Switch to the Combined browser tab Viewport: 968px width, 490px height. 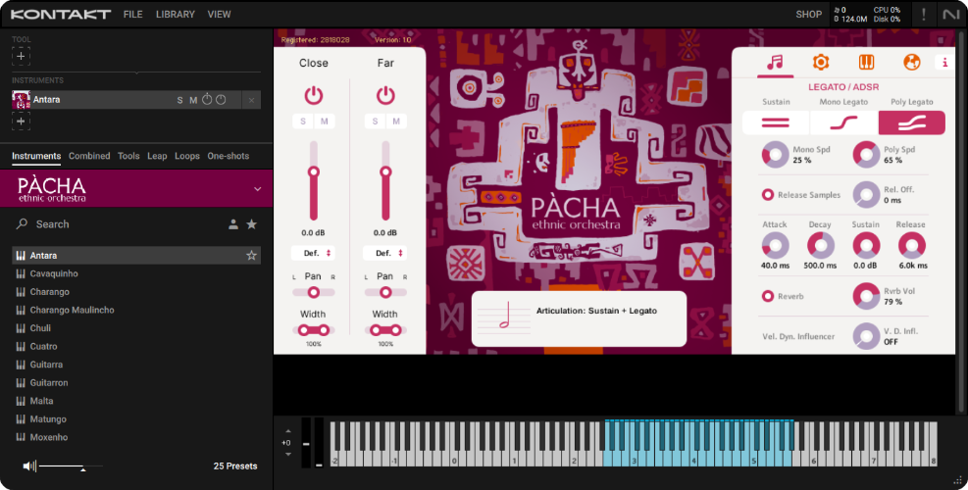[89, 156]
